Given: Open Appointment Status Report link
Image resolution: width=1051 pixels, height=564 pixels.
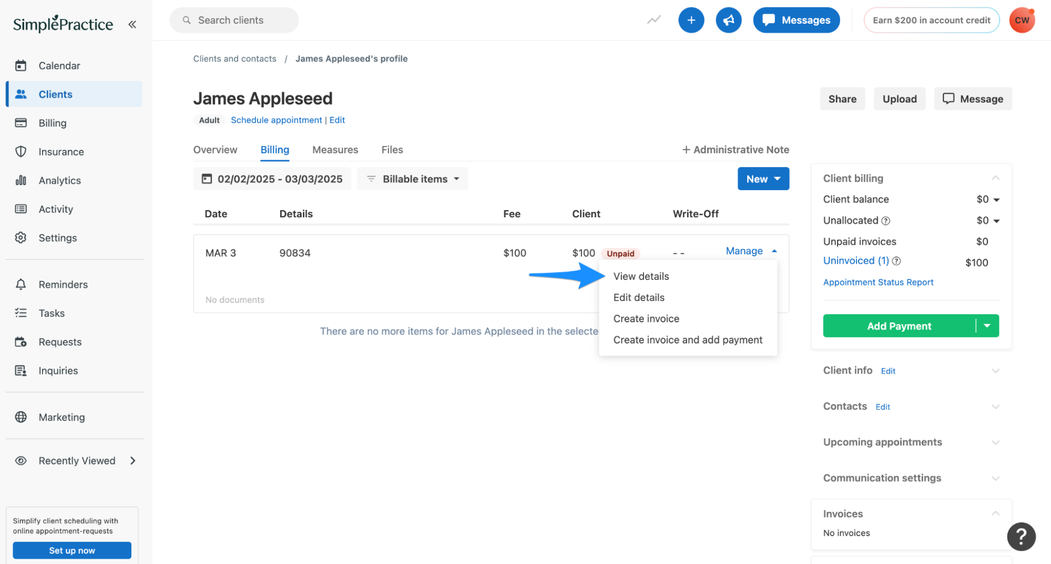Looking at the screenshot, I should coord(878,283).
